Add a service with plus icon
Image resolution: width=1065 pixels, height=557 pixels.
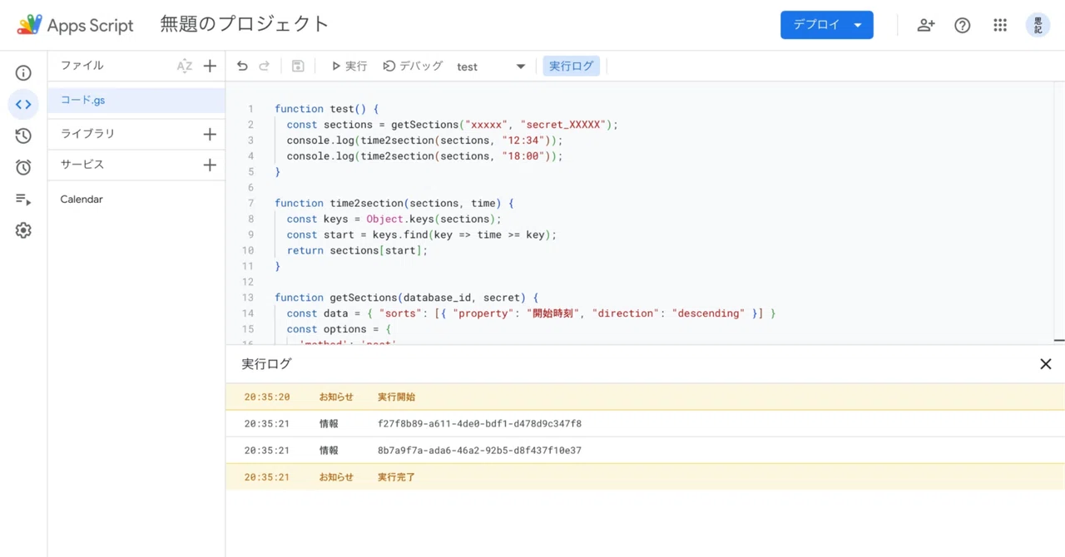210,165
